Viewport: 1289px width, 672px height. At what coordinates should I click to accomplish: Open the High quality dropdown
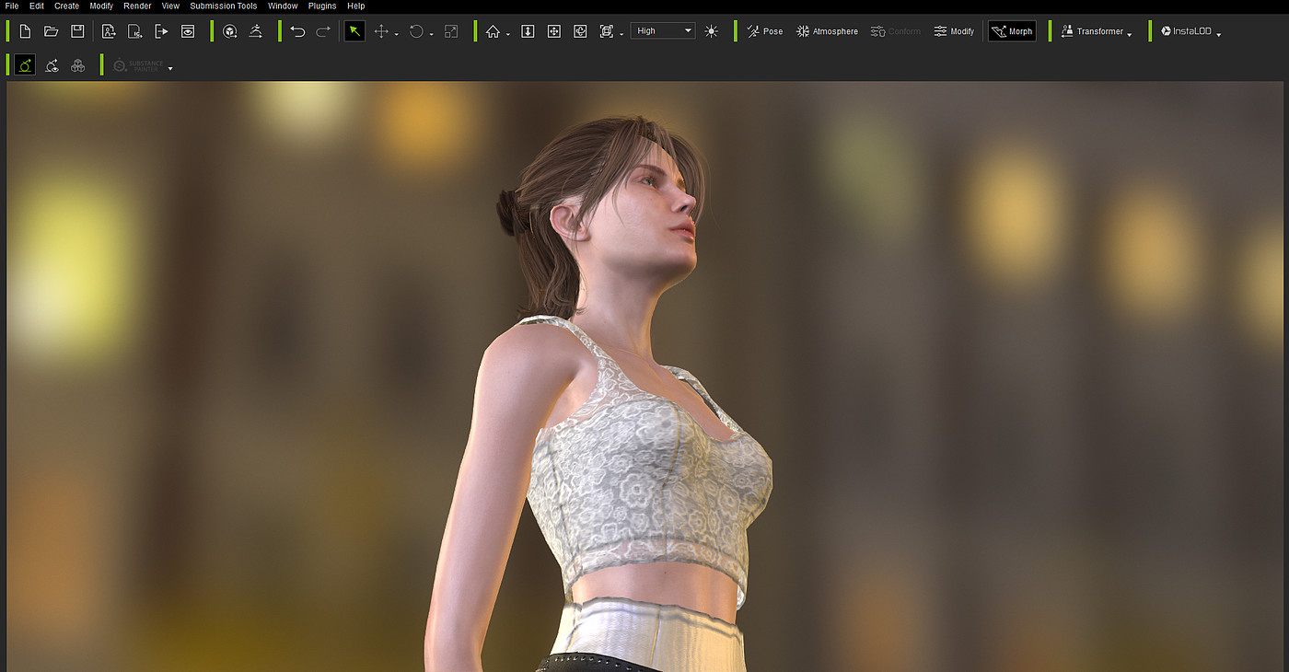click(662, 31)
